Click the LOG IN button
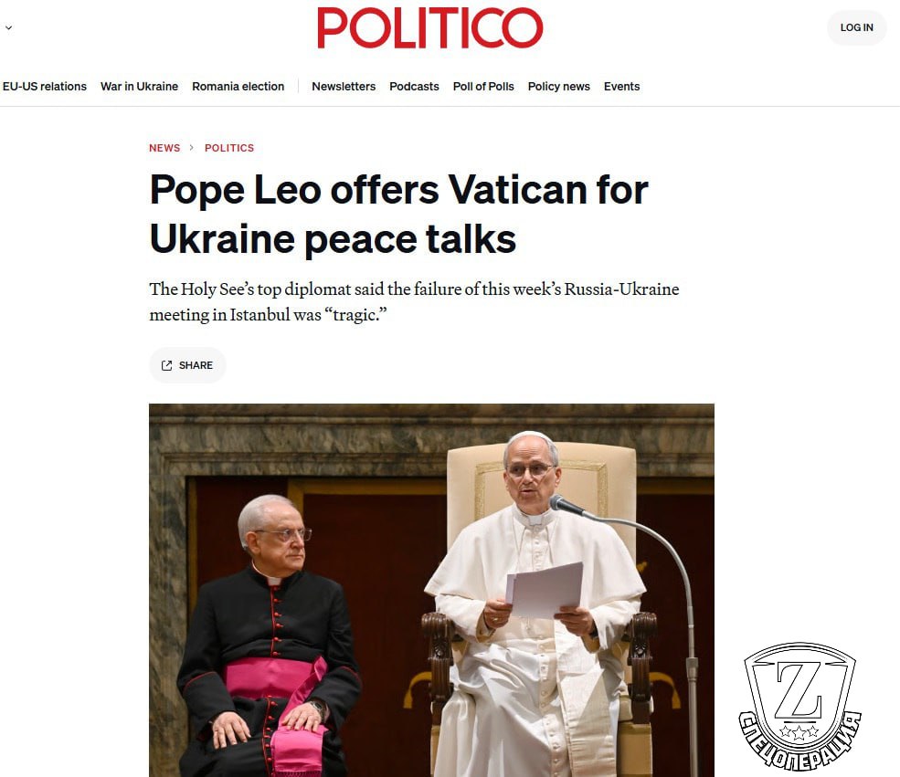The width and height of the screenshot is (900, 777). point(856,27)
